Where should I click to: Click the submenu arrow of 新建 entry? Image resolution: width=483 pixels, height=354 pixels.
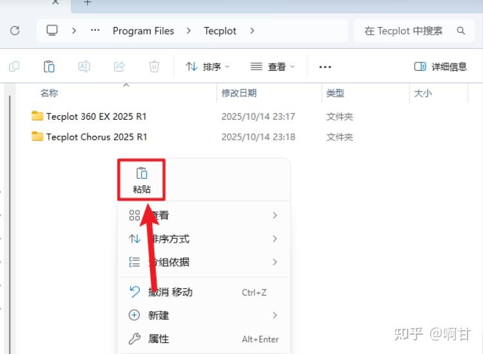tap(275, 315)
